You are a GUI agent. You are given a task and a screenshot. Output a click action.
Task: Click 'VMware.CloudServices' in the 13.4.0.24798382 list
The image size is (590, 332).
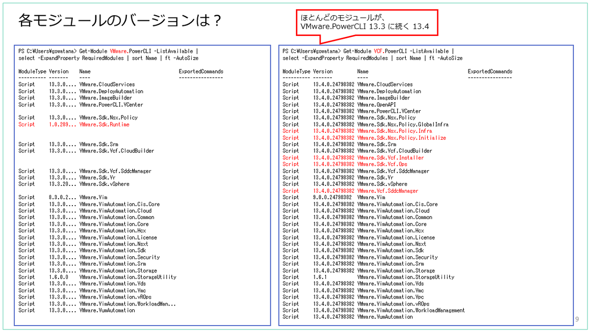(385, 85)
